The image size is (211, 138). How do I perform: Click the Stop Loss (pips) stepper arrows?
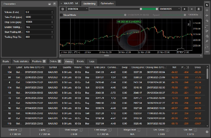tap(52, 22)
